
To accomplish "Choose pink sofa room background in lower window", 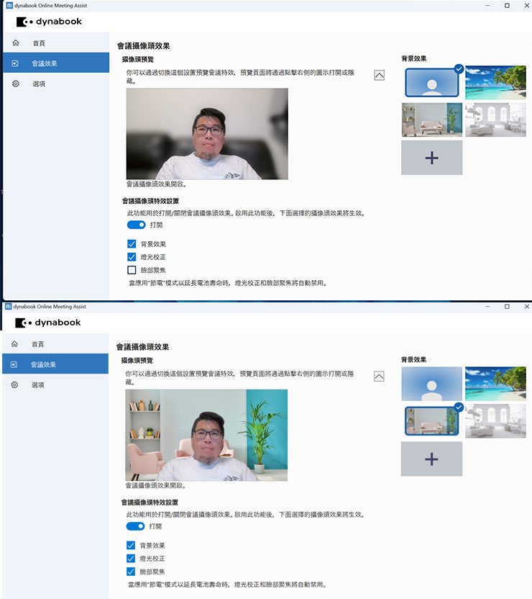I will [431, 421].
